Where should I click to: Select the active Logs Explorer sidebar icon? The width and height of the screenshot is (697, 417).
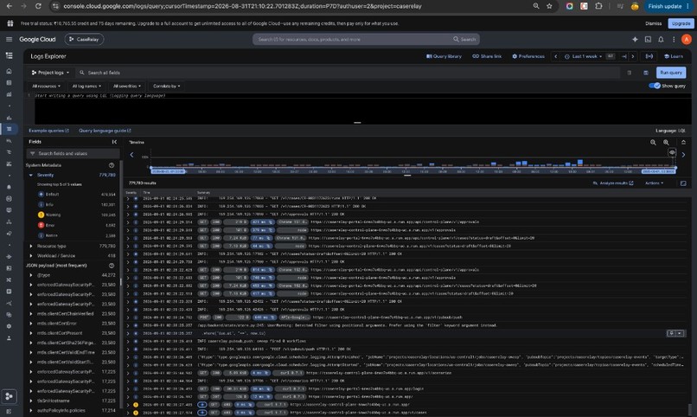[x=9, y=129]
